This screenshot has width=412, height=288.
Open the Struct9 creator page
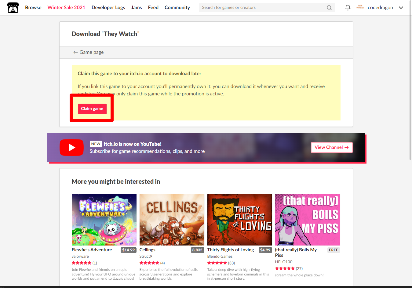point(146,257)
